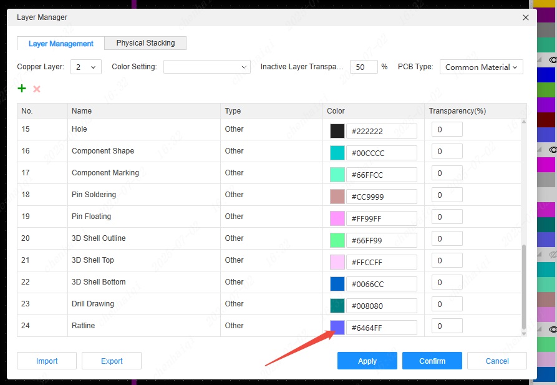This screenshot has width=557, height=385.
Task: Open the Ratline layer color swatch
Action: (337, 327)
